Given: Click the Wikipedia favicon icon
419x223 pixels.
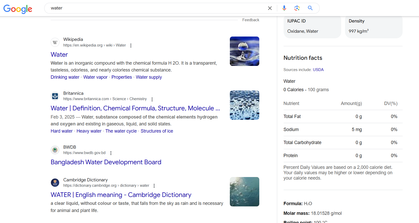Looking at the screenshot, I should click(x=55, y=42).
